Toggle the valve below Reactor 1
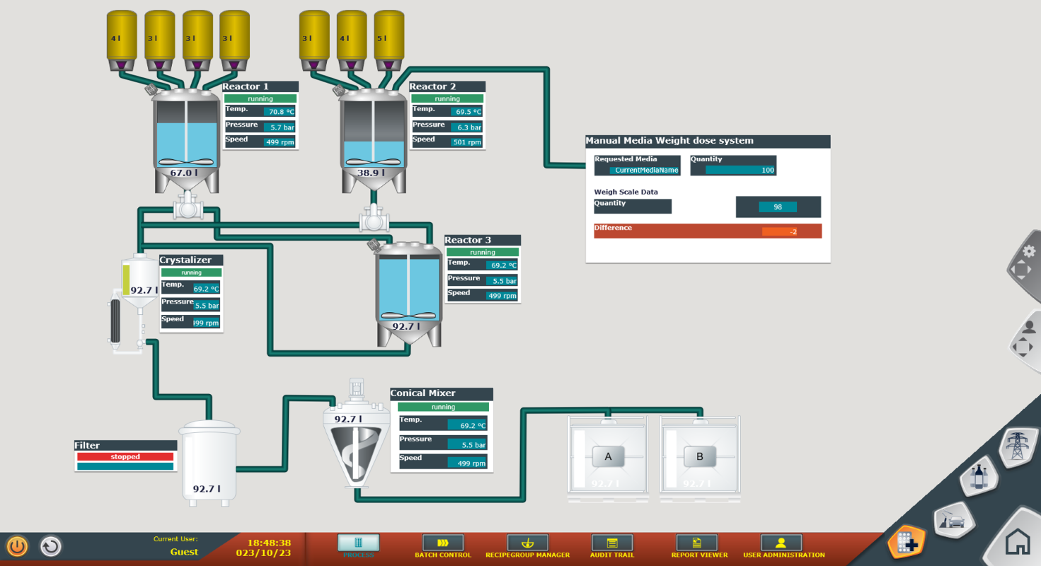 click(x=188, y=207)
